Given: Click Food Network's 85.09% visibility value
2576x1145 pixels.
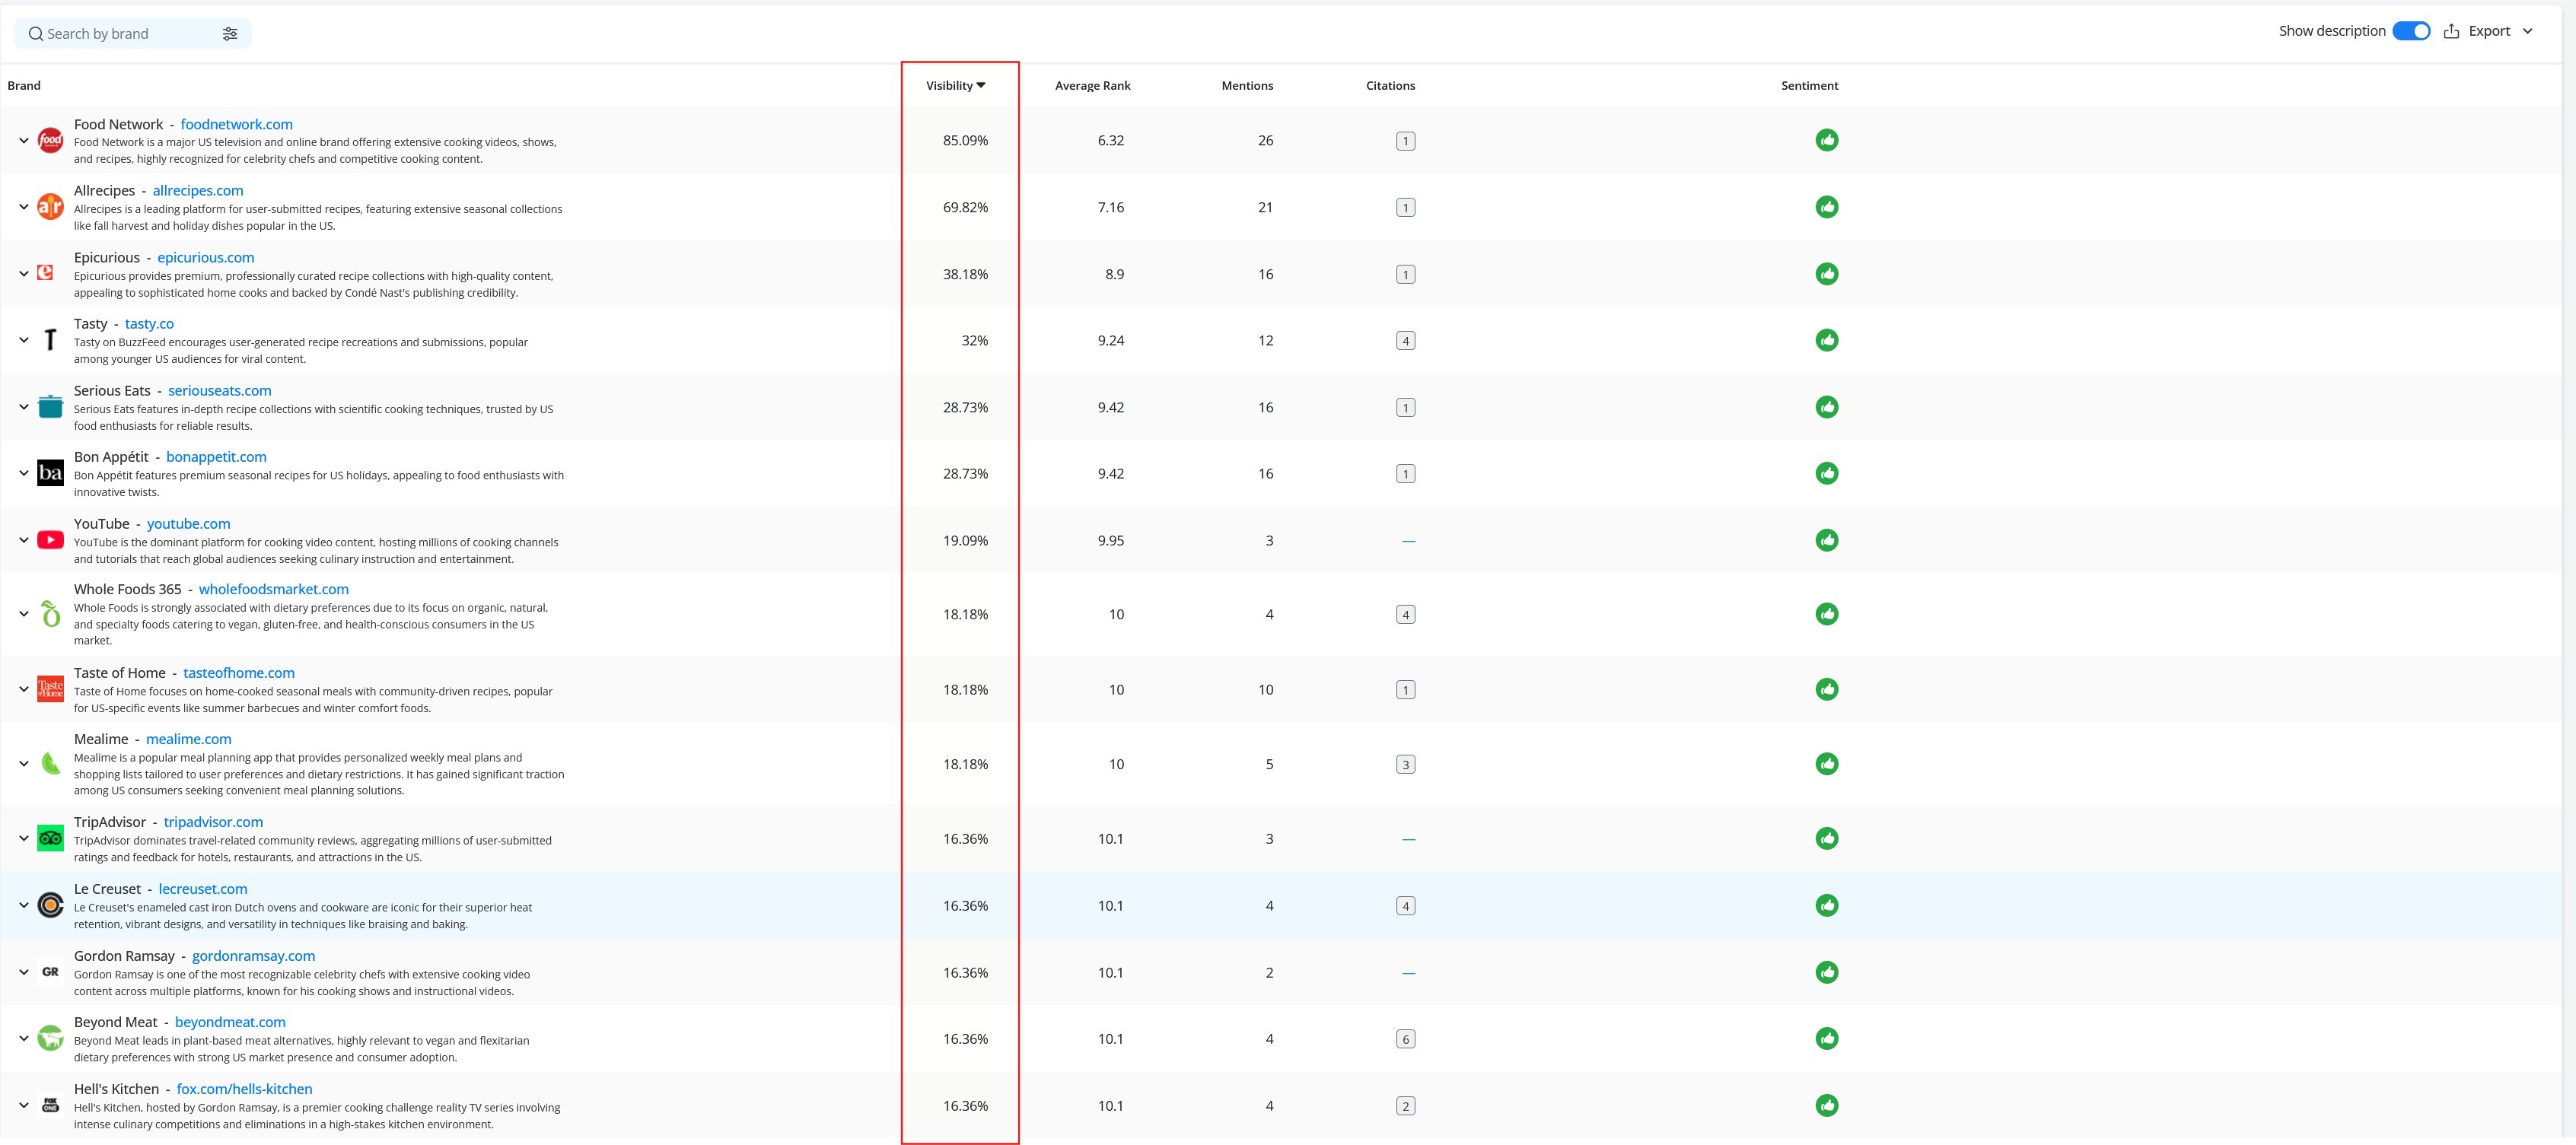Looking at the screenshot, I should [x=965, y=140].
